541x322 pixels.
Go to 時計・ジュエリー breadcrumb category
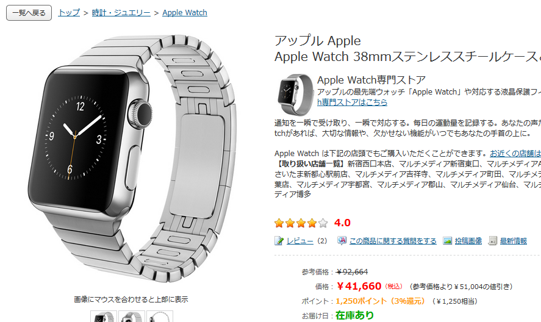(x=121, y=13)
